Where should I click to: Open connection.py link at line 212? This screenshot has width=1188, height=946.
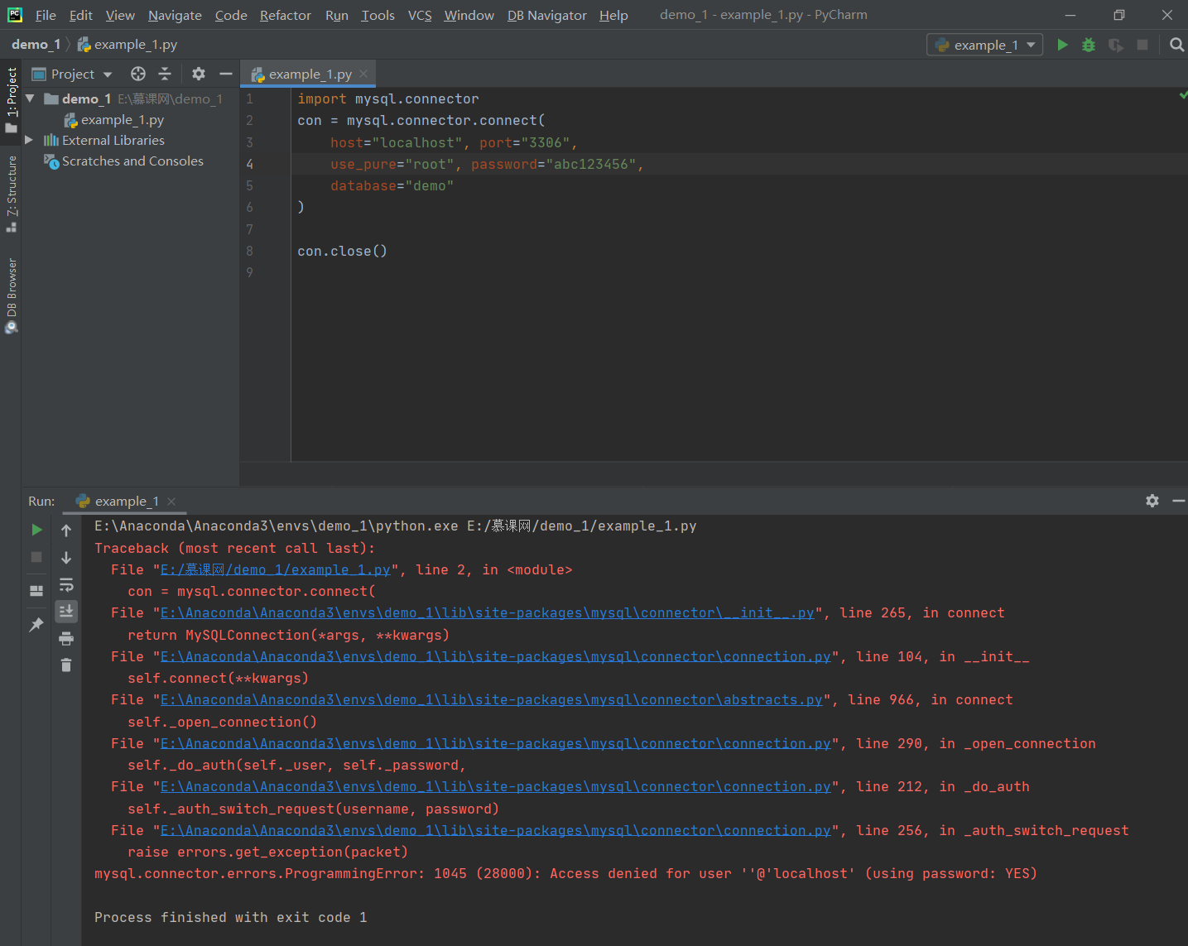pos(496,786)
